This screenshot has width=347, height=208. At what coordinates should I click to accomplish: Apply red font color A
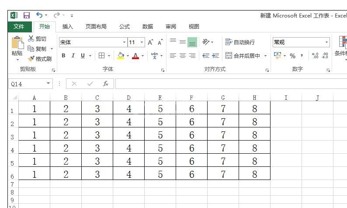pos(135,56)
